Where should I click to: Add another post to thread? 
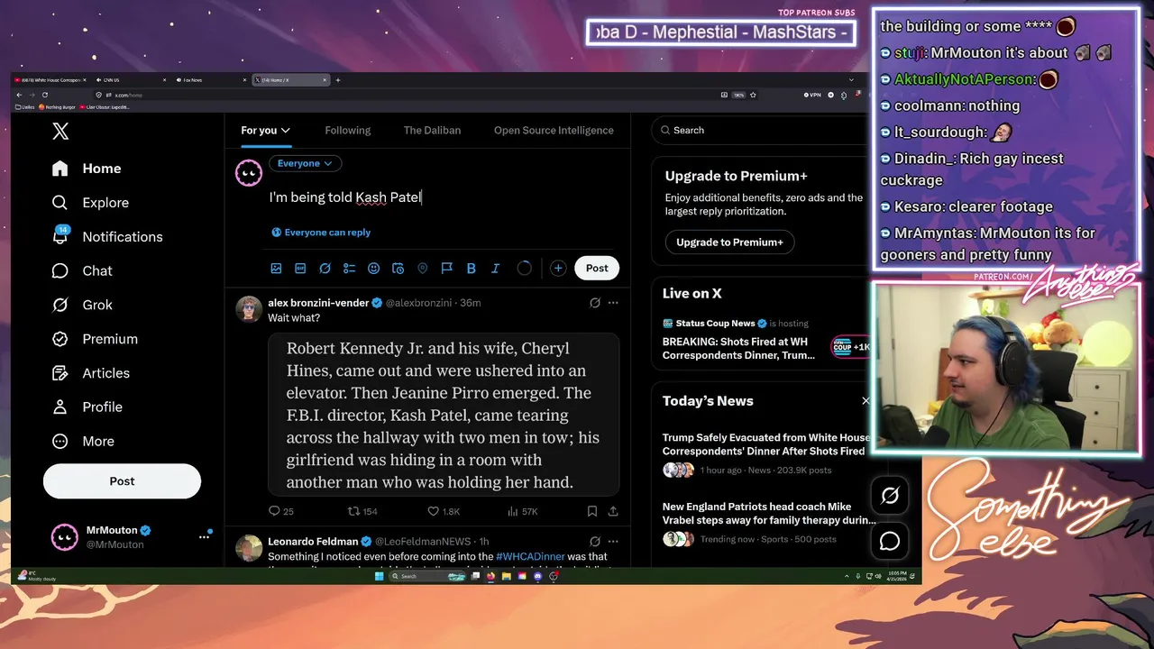click(558, 269)
